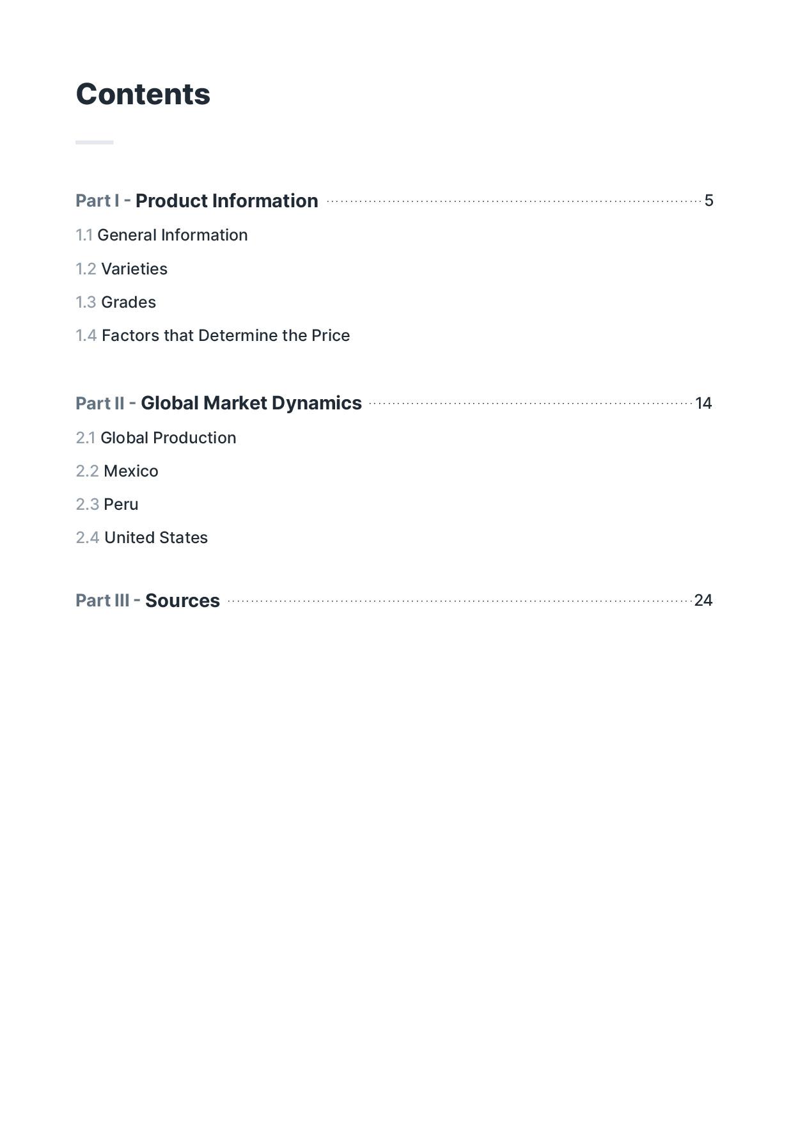Click the blank page area below Sources
Viewport: 793px width, 1122px height.
pyautogui.click(x=396, y=832)
